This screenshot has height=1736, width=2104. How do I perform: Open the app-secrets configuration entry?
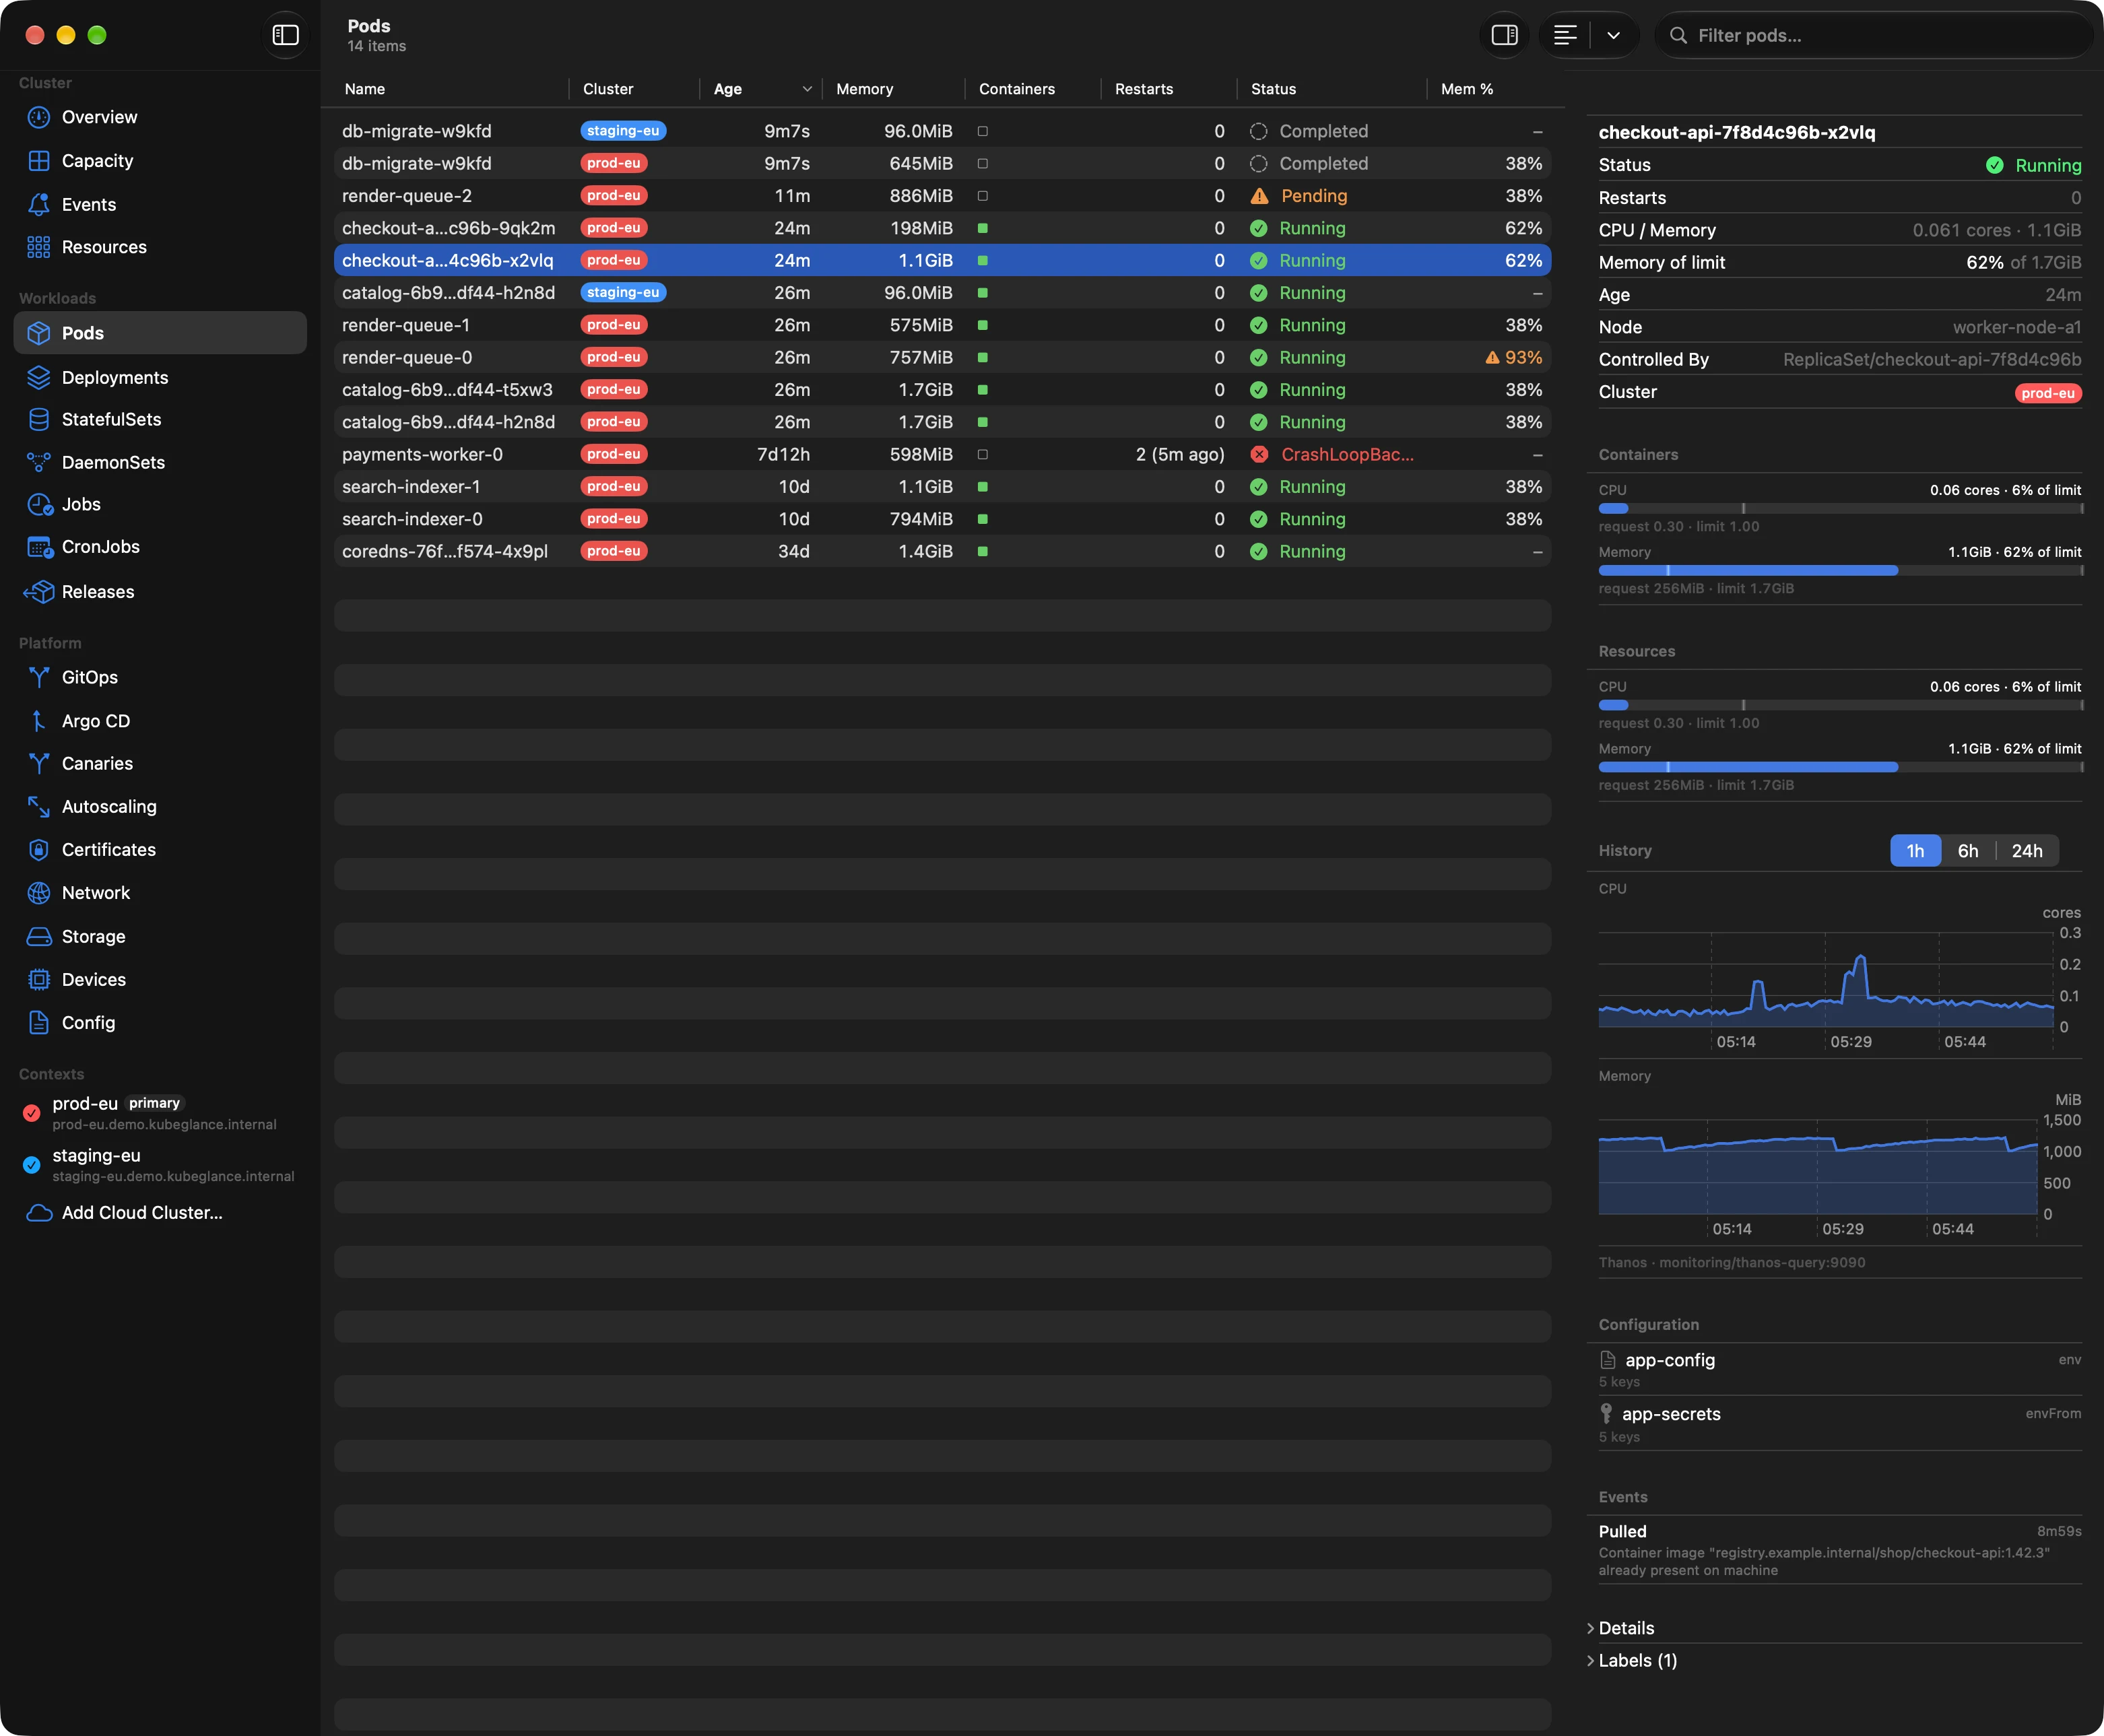point(1840,1424)
